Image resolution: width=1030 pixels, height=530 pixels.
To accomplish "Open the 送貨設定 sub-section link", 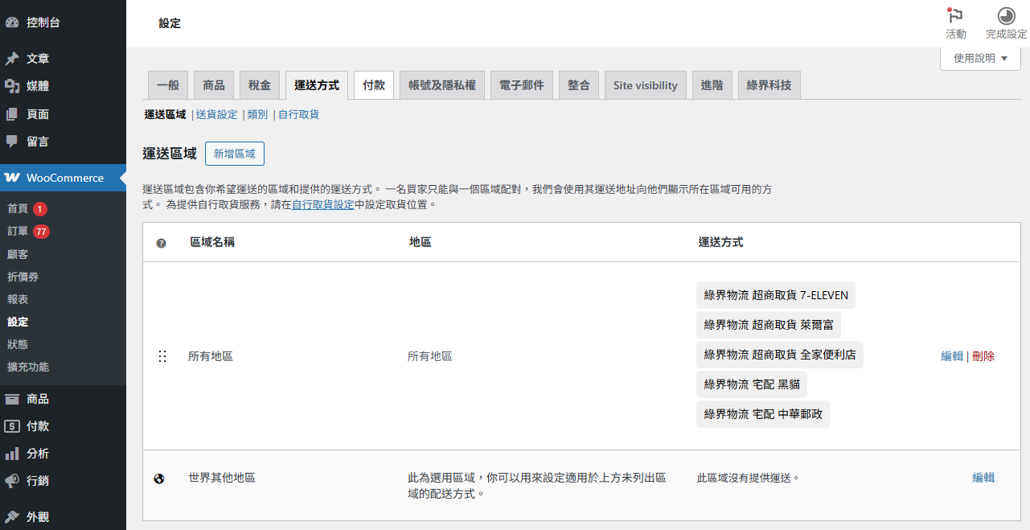I will (x=217, y=114).
